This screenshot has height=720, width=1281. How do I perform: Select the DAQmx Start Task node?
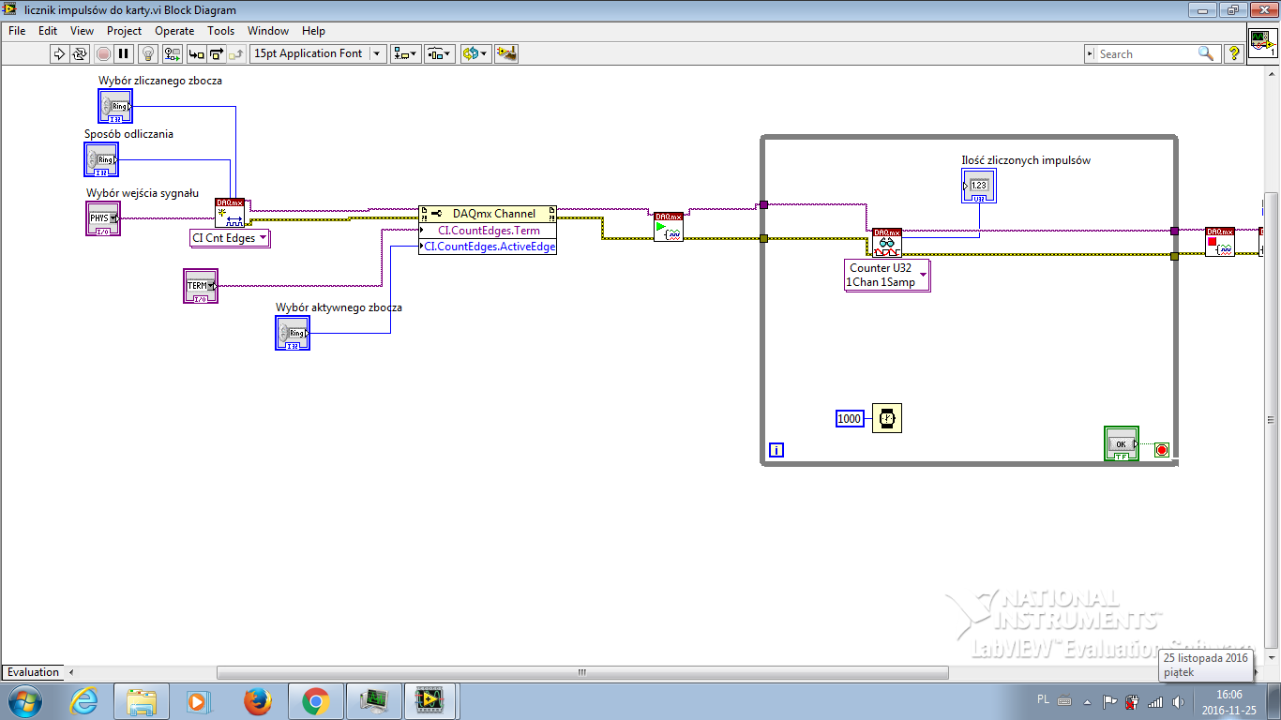click(x=669, y=227)
